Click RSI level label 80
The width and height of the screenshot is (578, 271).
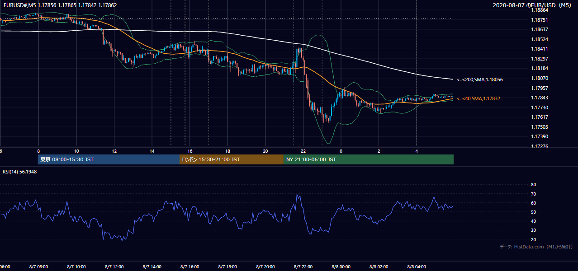tap(533, 185)
